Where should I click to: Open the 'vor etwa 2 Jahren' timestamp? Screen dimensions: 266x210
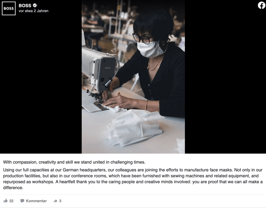point(34,11)
